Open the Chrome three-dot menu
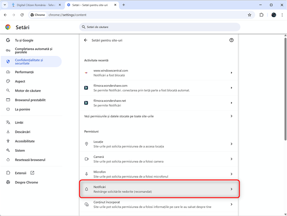The height and width of the screenshot is (216, 287). click(x=282, y=15)
